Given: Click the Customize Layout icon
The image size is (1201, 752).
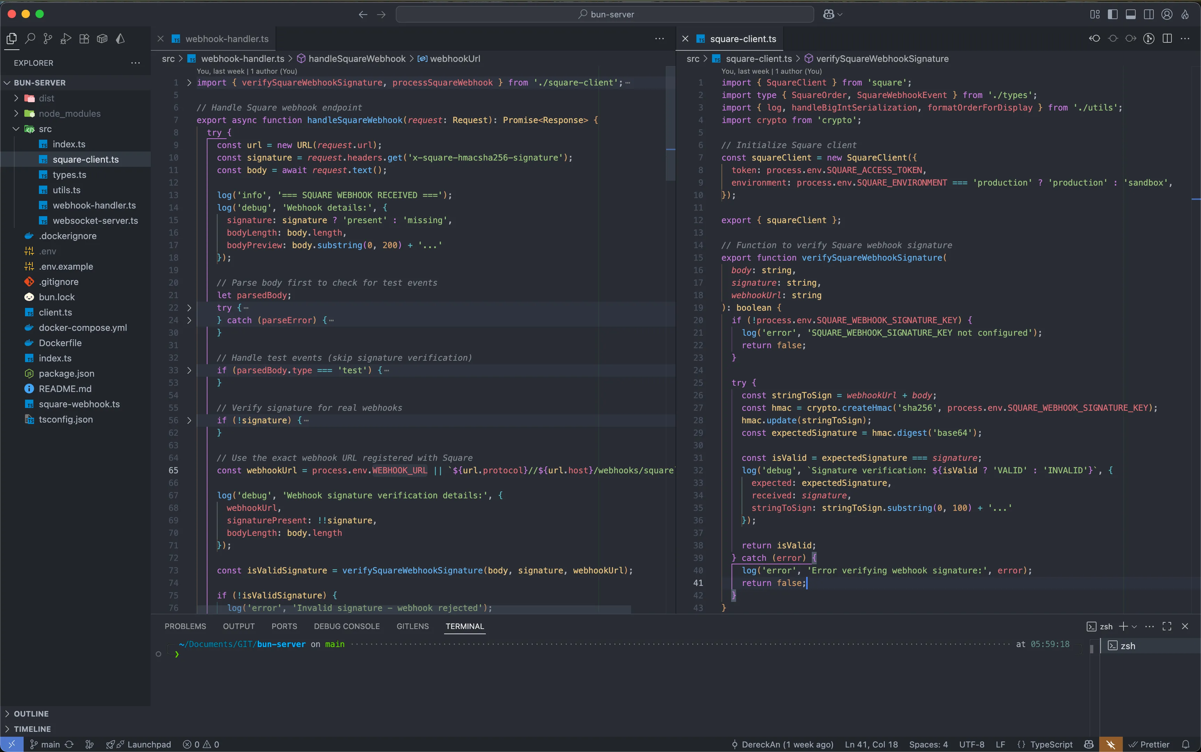Looking at the screenshot, I should click(1095, 15).
